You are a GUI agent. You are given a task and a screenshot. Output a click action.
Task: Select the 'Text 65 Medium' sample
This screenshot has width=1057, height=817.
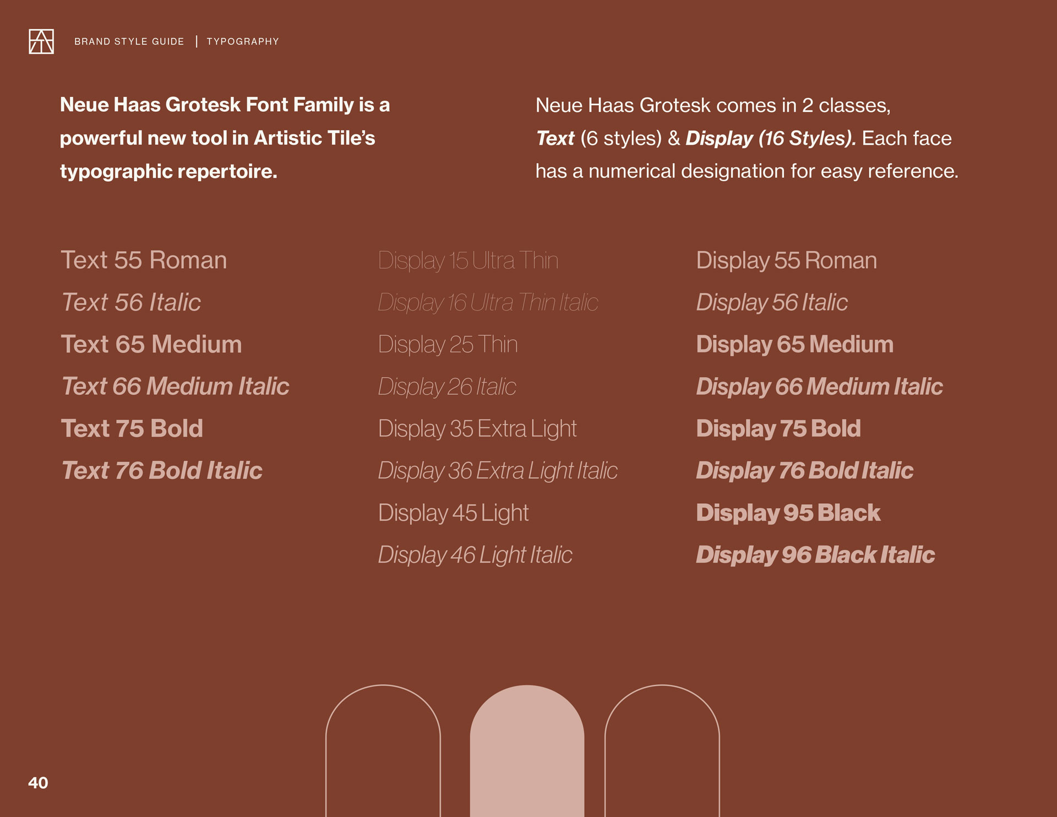[x=151, y=344]
